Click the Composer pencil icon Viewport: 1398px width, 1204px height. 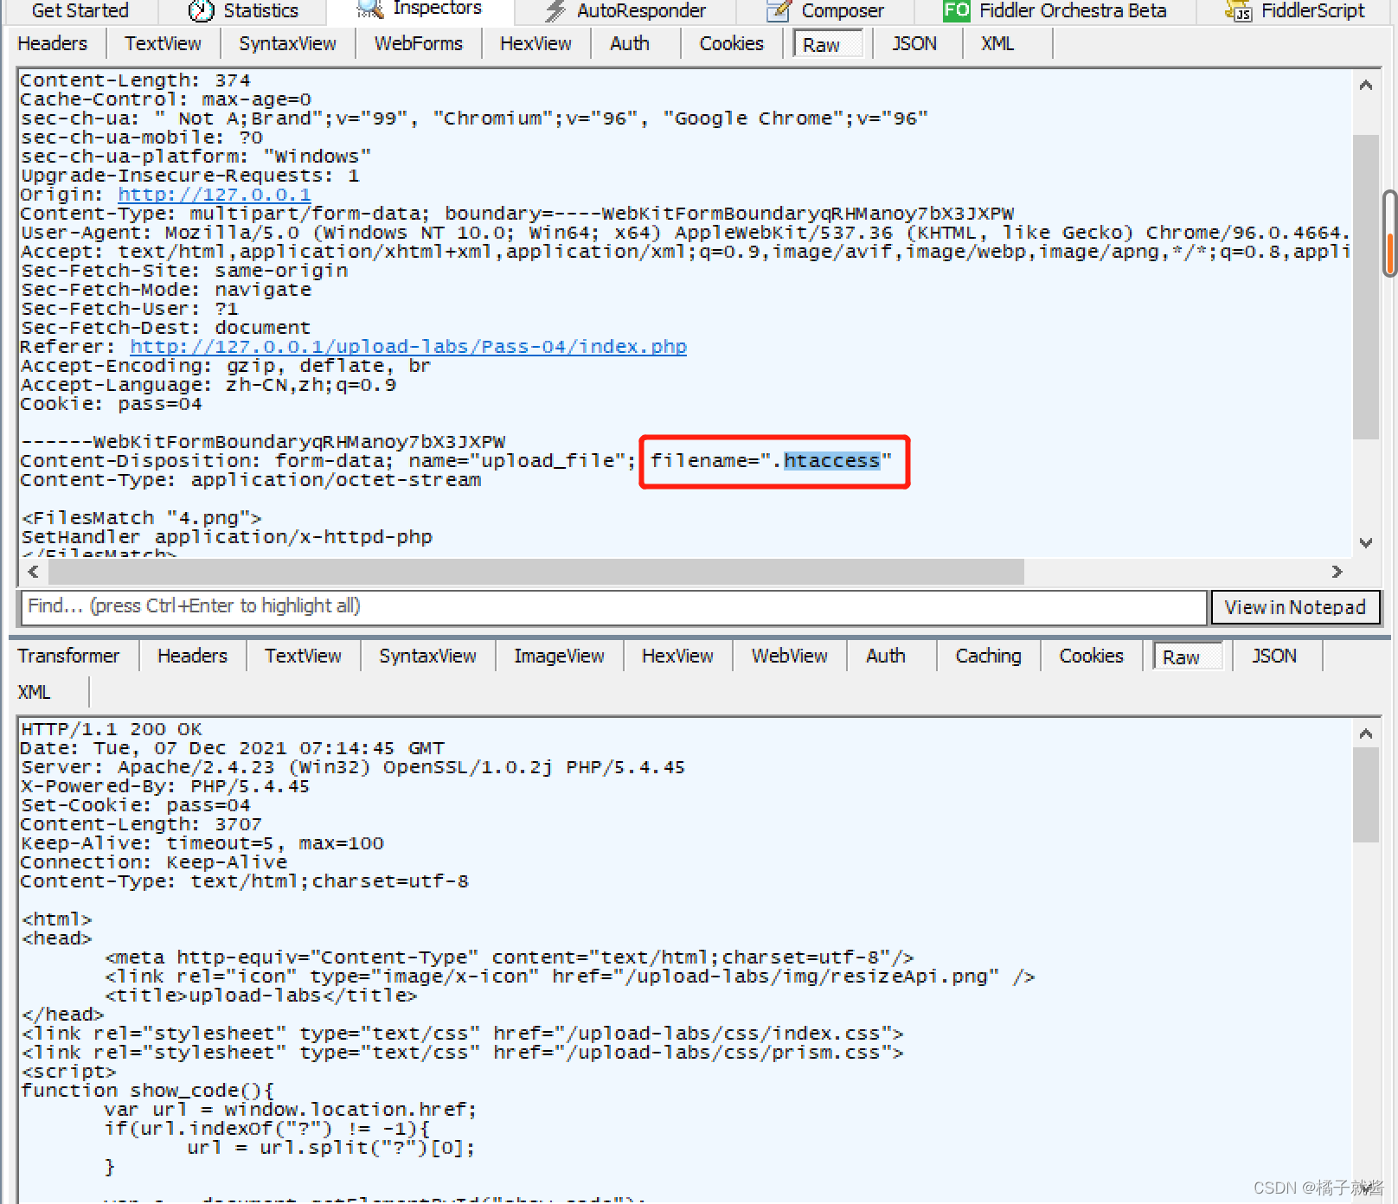(779, 10)
